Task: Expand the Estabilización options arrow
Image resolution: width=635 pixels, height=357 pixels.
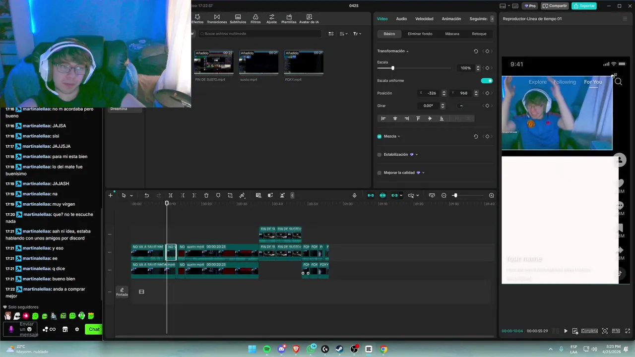Action: [417, 155]
